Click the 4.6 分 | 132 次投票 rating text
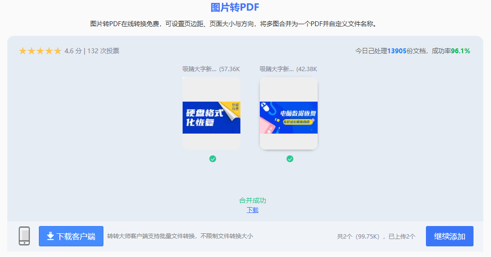 pyautogui.click(x=92, y=51)
